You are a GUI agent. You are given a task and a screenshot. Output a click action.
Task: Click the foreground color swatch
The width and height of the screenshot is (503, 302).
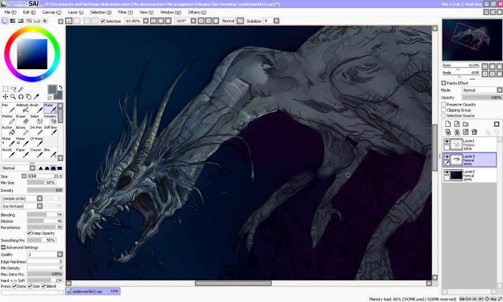tap(52, 89)
